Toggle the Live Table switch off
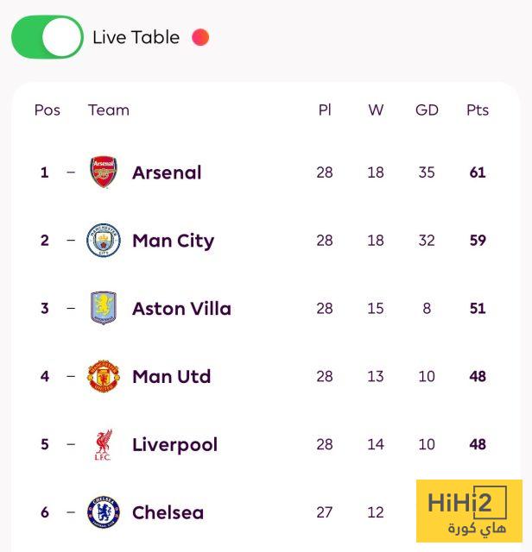Viewport: 532px width, 552px height. coord(47,37)
